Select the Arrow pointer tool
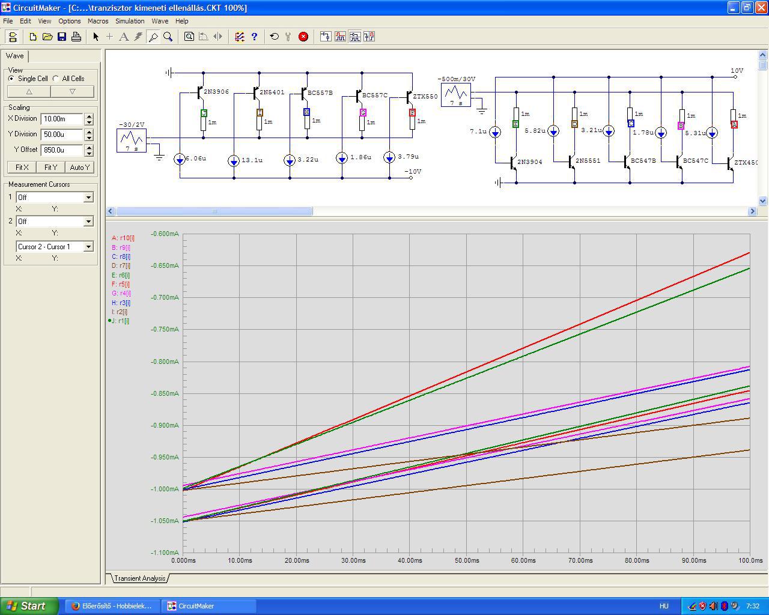This screenshot has width=769, height=615. (96, 37)
